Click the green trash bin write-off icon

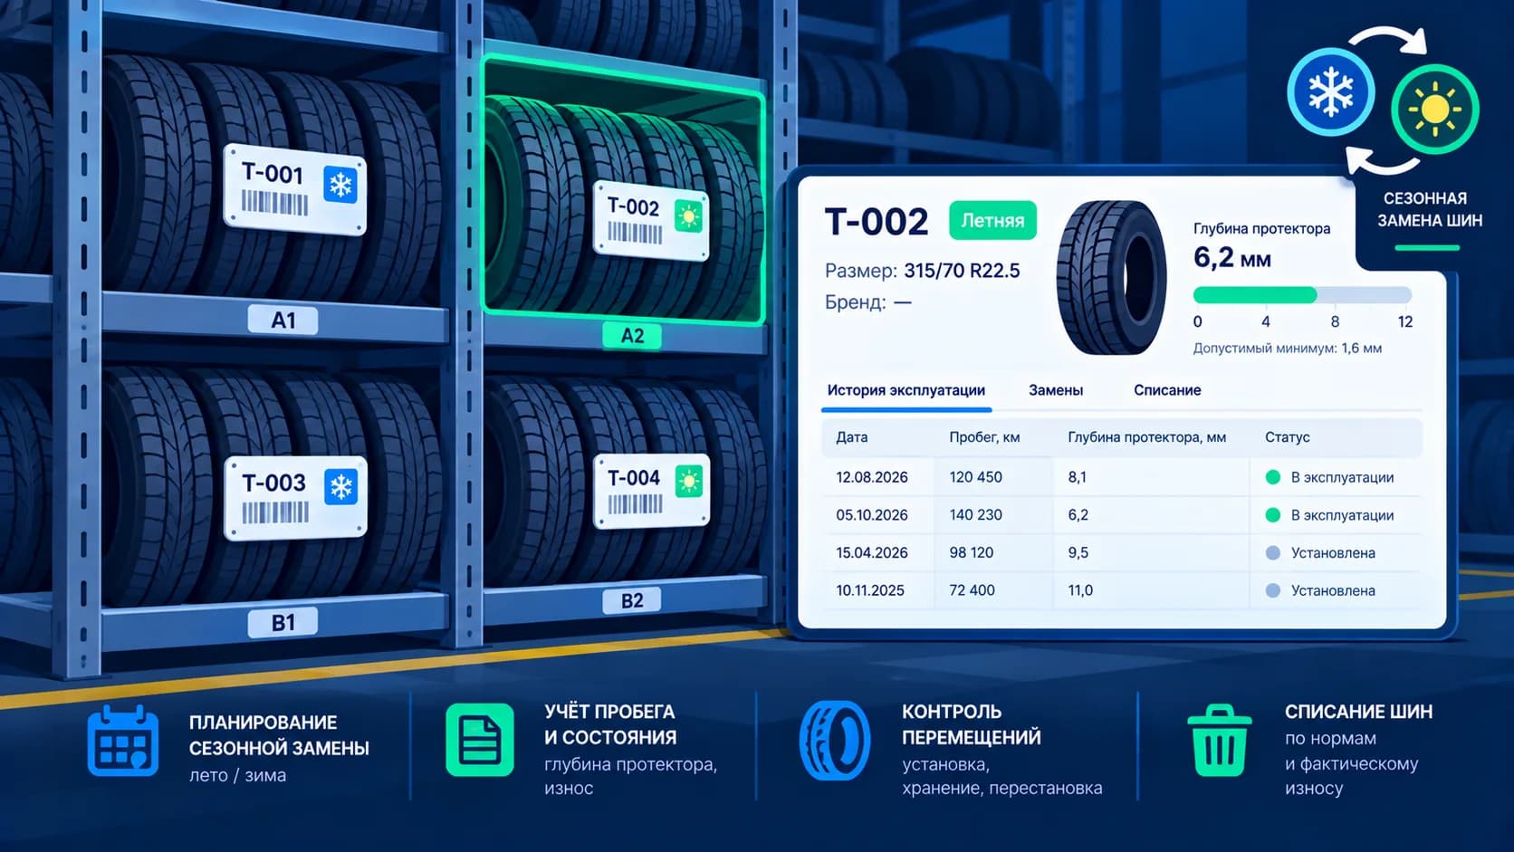point(1219,741)
